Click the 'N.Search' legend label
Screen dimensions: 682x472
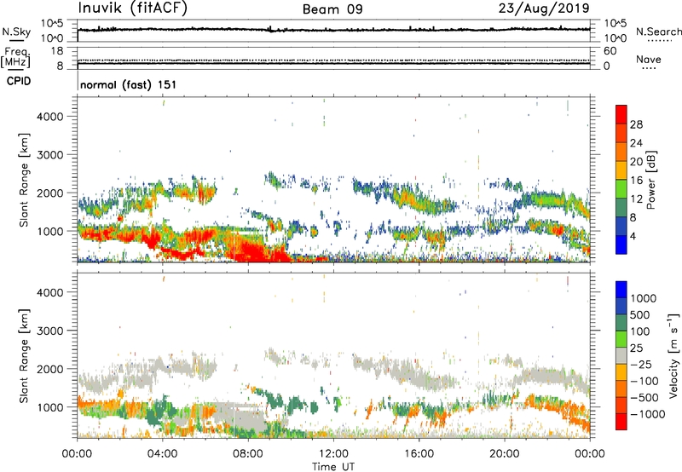[x=658, y=32]
